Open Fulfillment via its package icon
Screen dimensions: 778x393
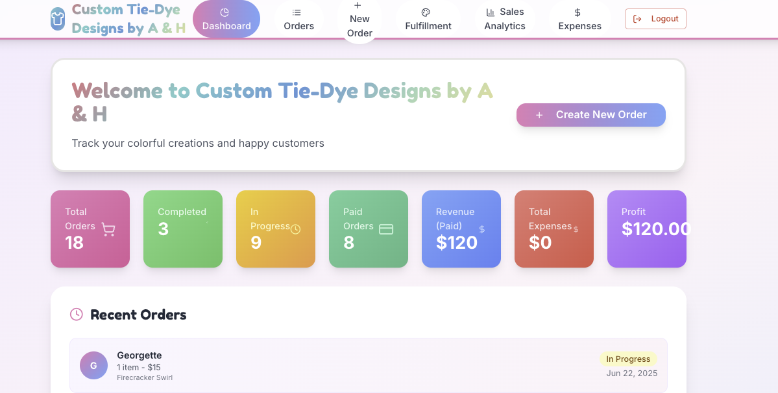coord(425,12)
